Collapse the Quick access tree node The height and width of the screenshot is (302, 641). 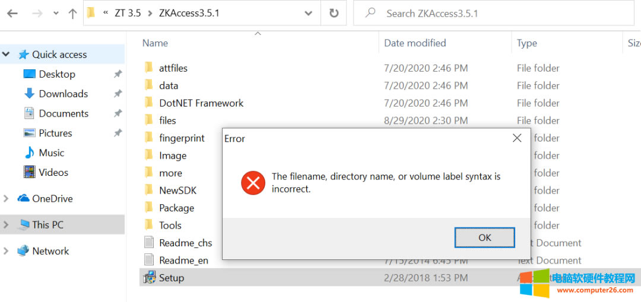pyautogui.click(x=7, y=54)
